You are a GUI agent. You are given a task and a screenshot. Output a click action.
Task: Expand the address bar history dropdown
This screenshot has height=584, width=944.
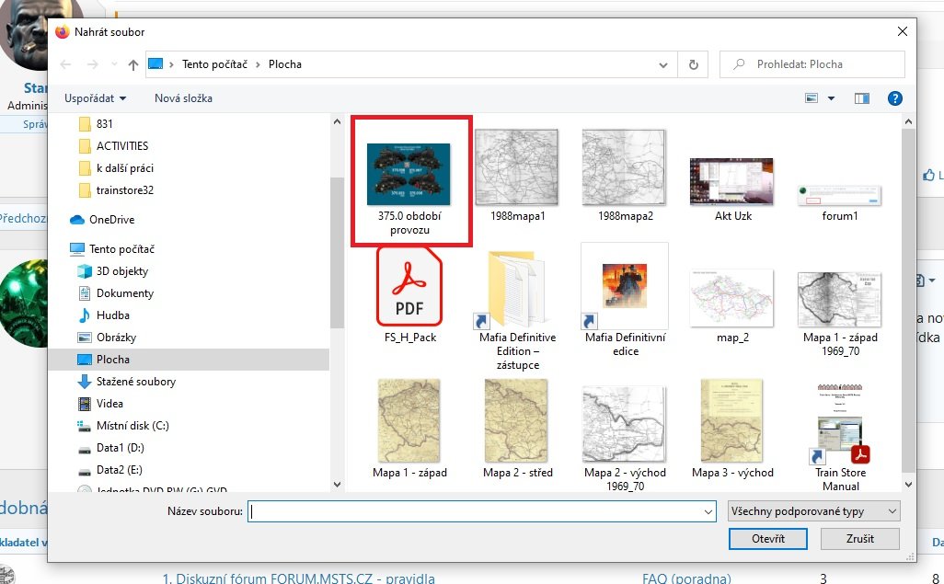[664, 64]
